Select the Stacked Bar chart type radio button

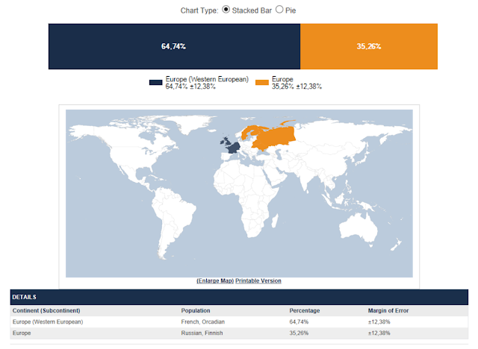click(226, 10)
